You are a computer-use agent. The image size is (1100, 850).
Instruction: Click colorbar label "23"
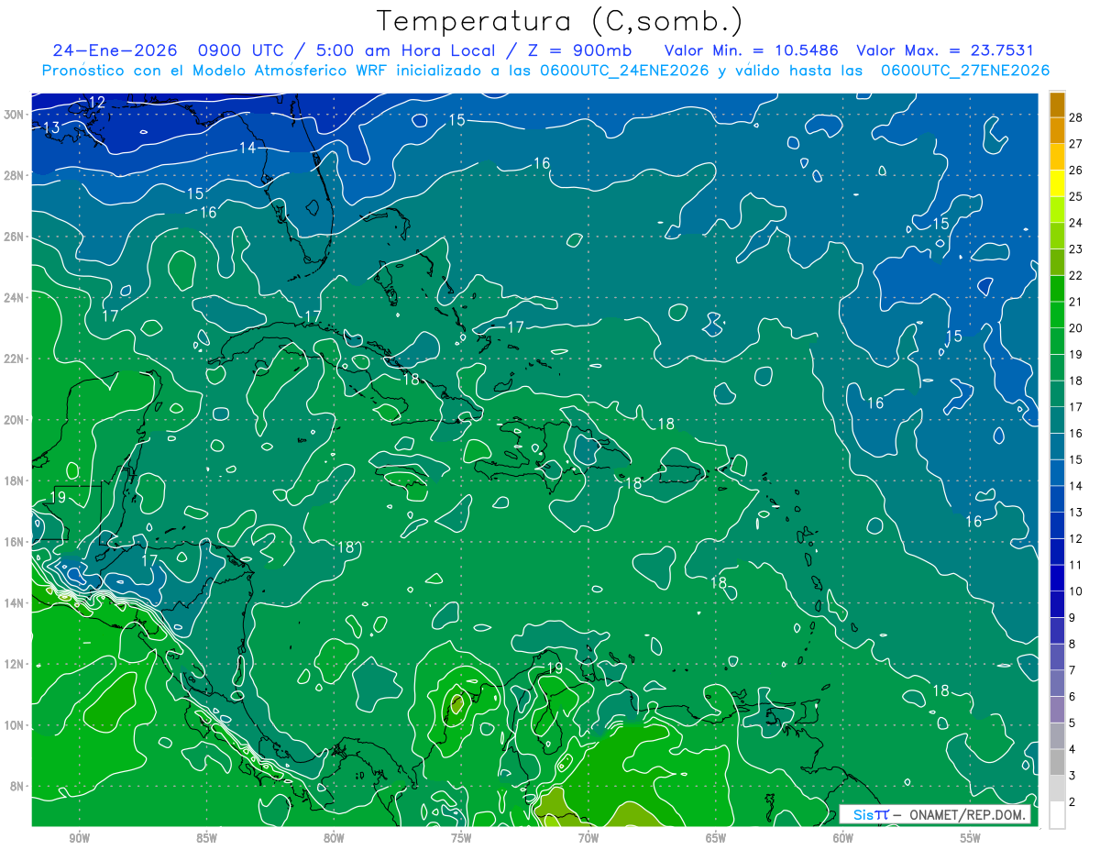(1076, 248)
